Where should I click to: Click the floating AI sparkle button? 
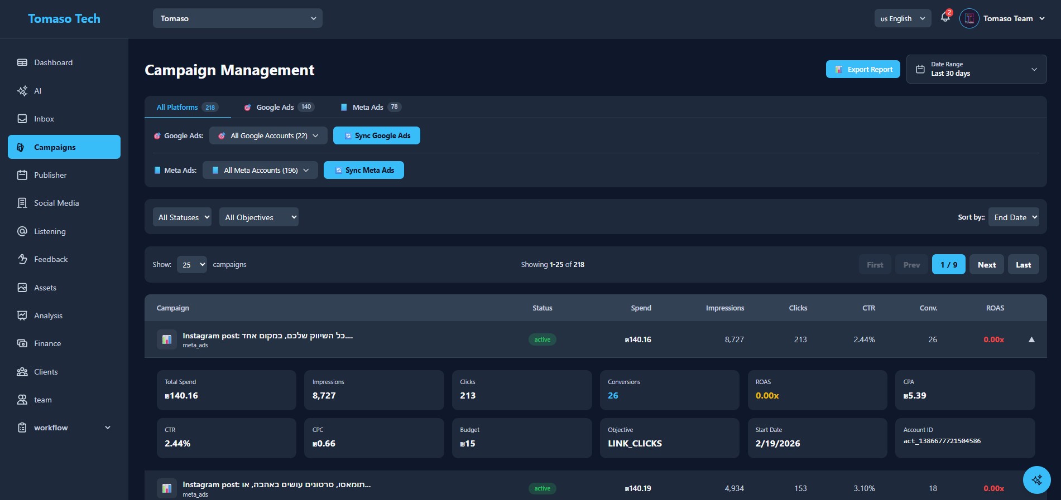[1036, 479]
